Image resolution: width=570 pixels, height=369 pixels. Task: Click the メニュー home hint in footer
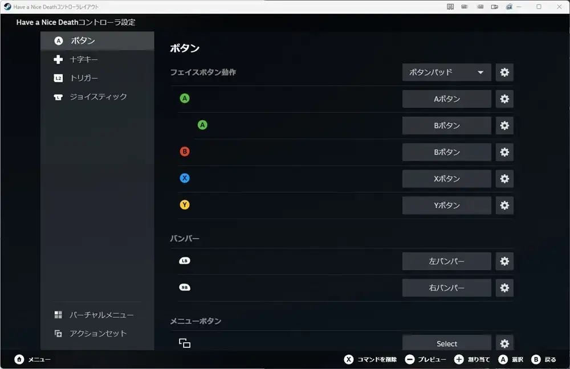click(32, 359)
